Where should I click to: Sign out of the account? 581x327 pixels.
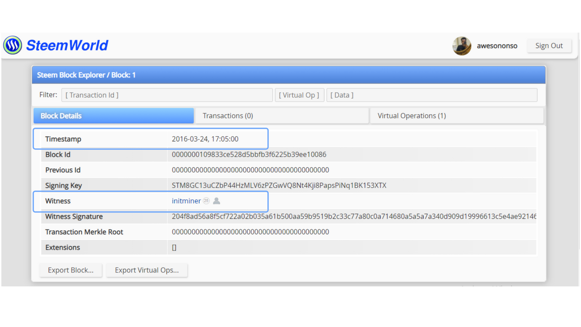[549, 46]
